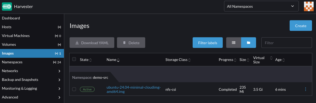This screenshot has width=316, height=103.
Task: Open the All Namespaces dropdown
Action: [x=261, y=6]
